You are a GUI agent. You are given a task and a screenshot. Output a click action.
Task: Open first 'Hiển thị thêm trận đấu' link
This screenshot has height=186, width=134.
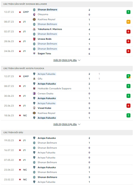point(65,60)
